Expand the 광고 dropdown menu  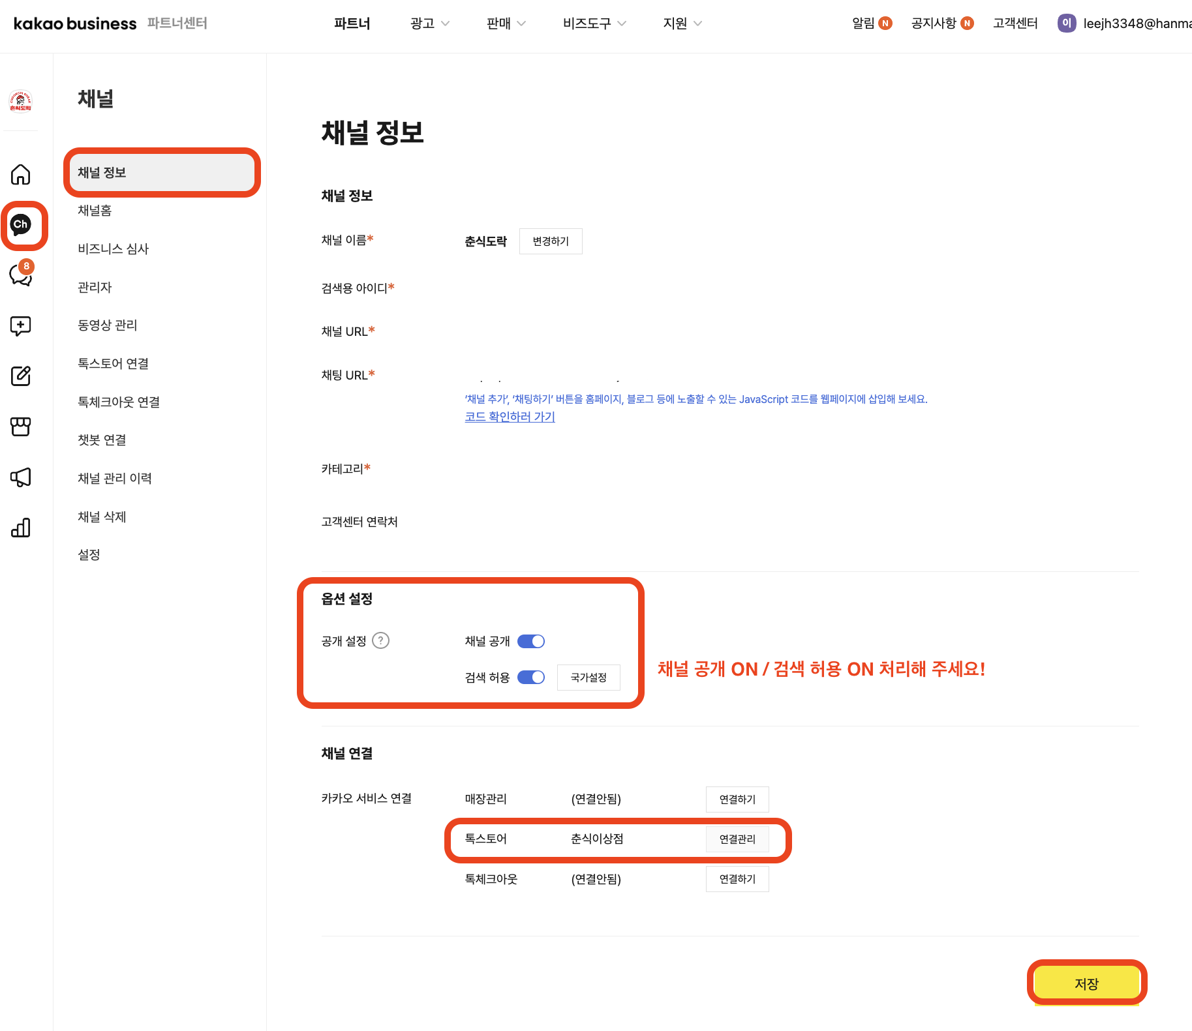point(430,23)
